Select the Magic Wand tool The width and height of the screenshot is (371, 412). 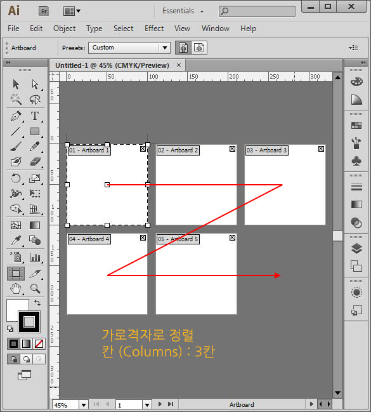pyautogui.click(x=16, y=100)
